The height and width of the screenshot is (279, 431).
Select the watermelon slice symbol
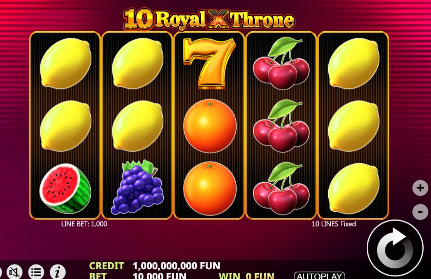click(x=65, y=188)
